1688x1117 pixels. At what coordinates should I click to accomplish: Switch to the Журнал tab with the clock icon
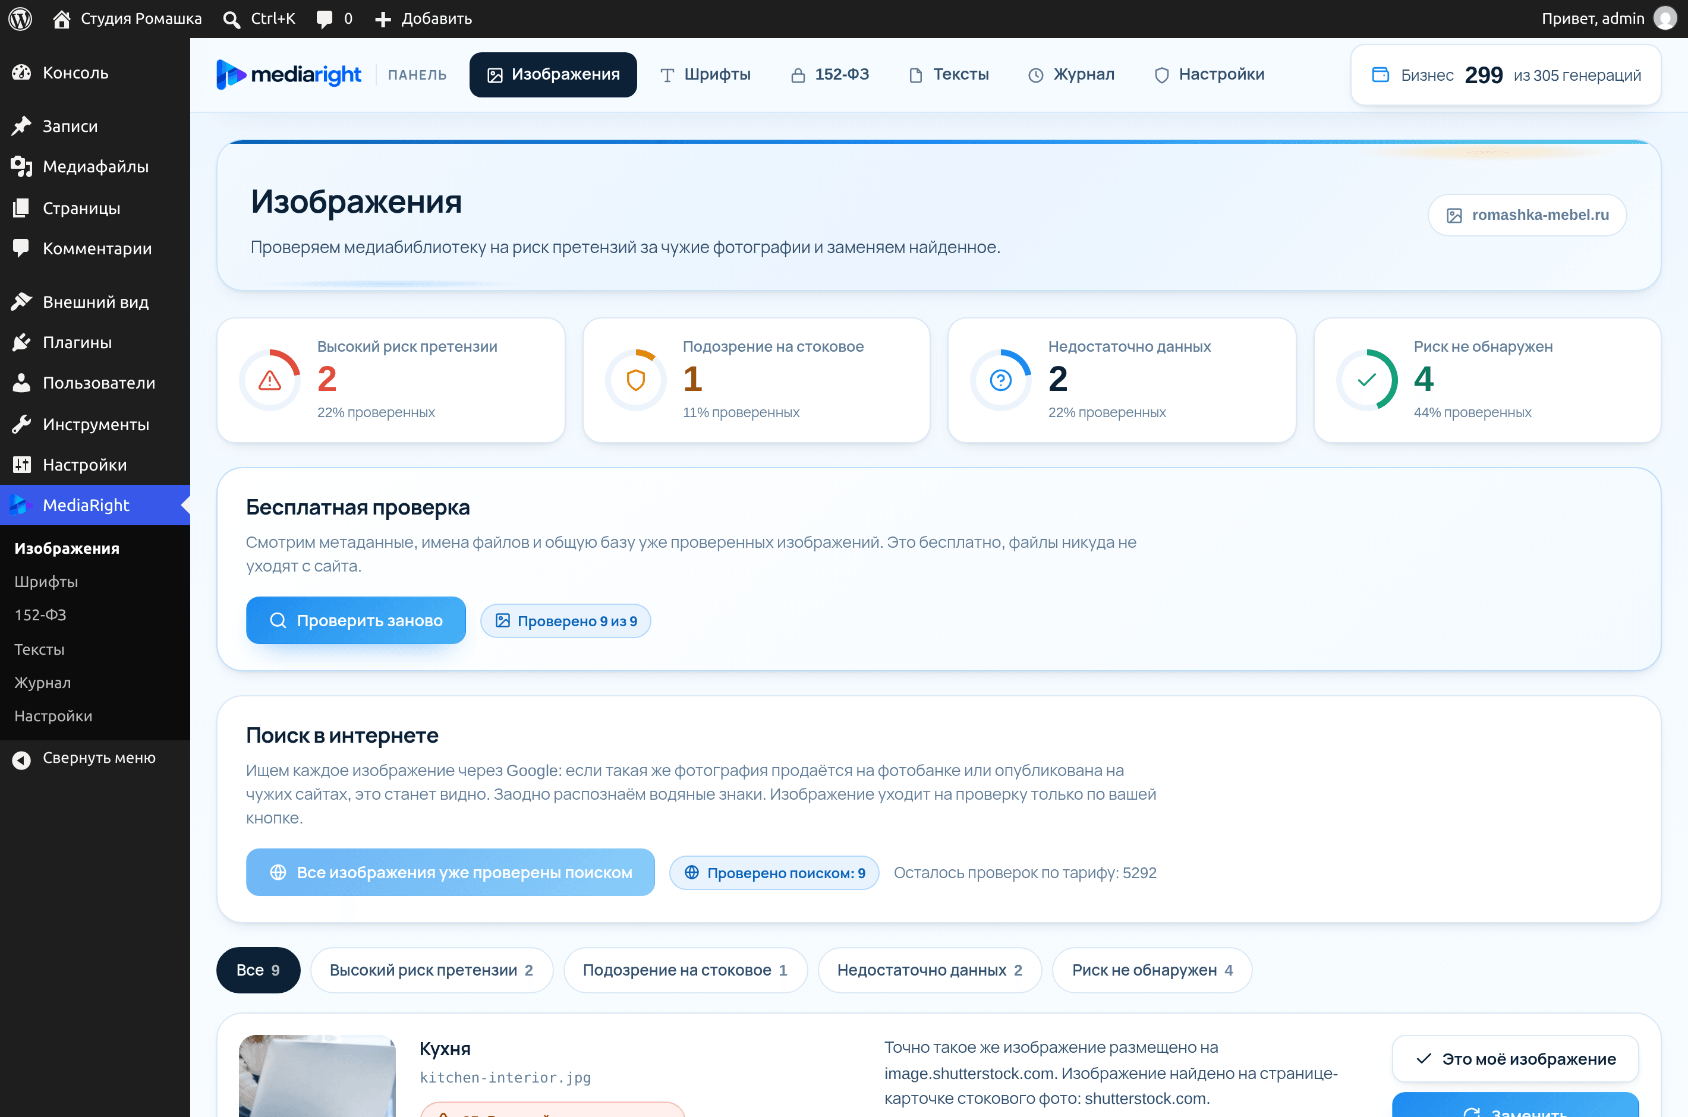point(1071,75)
